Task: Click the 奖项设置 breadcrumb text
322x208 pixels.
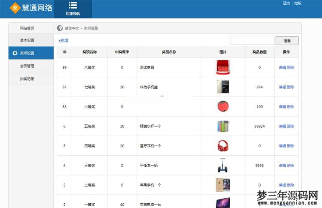Action: (91, 28)
